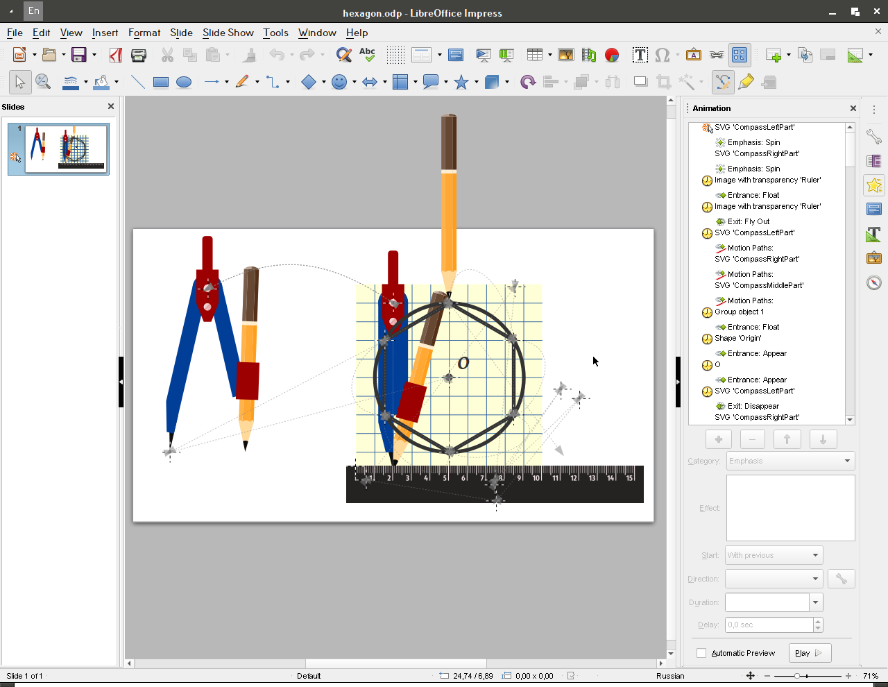Open the animation Direction combo box
The image size is (888, 687).
[774, 579]
